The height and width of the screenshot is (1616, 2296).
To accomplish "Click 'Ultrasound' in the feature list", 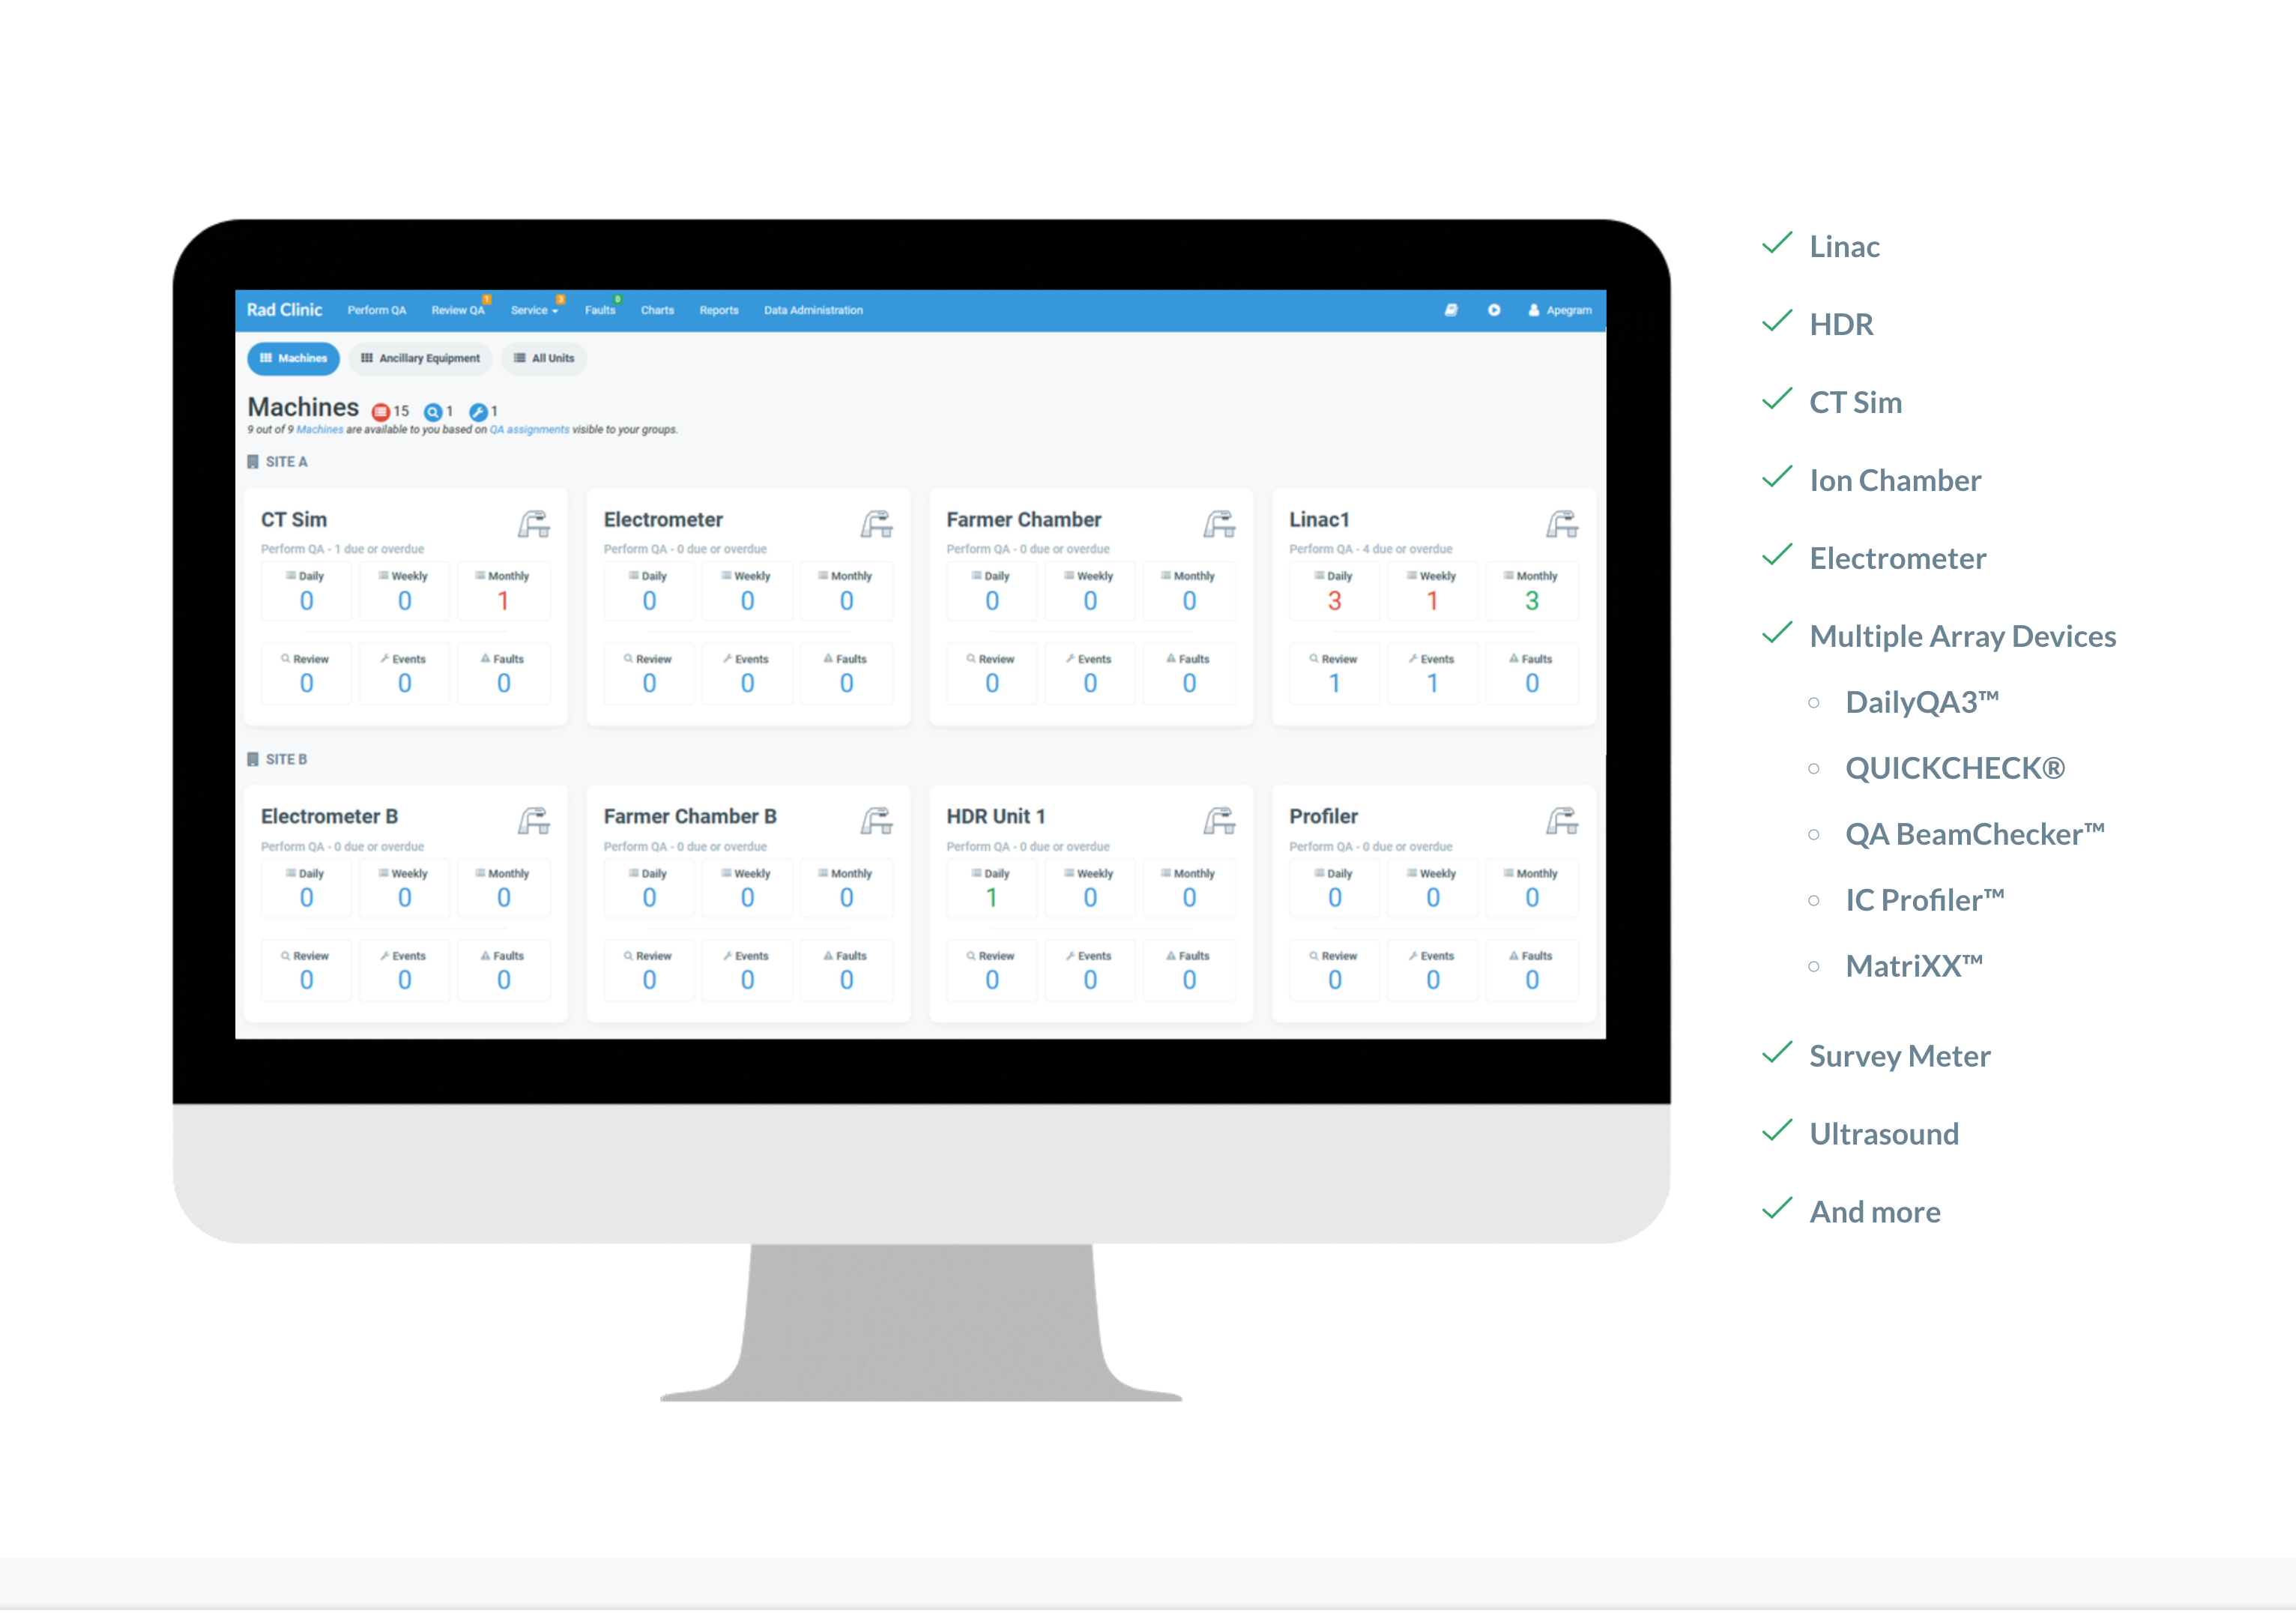I will [1884, 1134].
